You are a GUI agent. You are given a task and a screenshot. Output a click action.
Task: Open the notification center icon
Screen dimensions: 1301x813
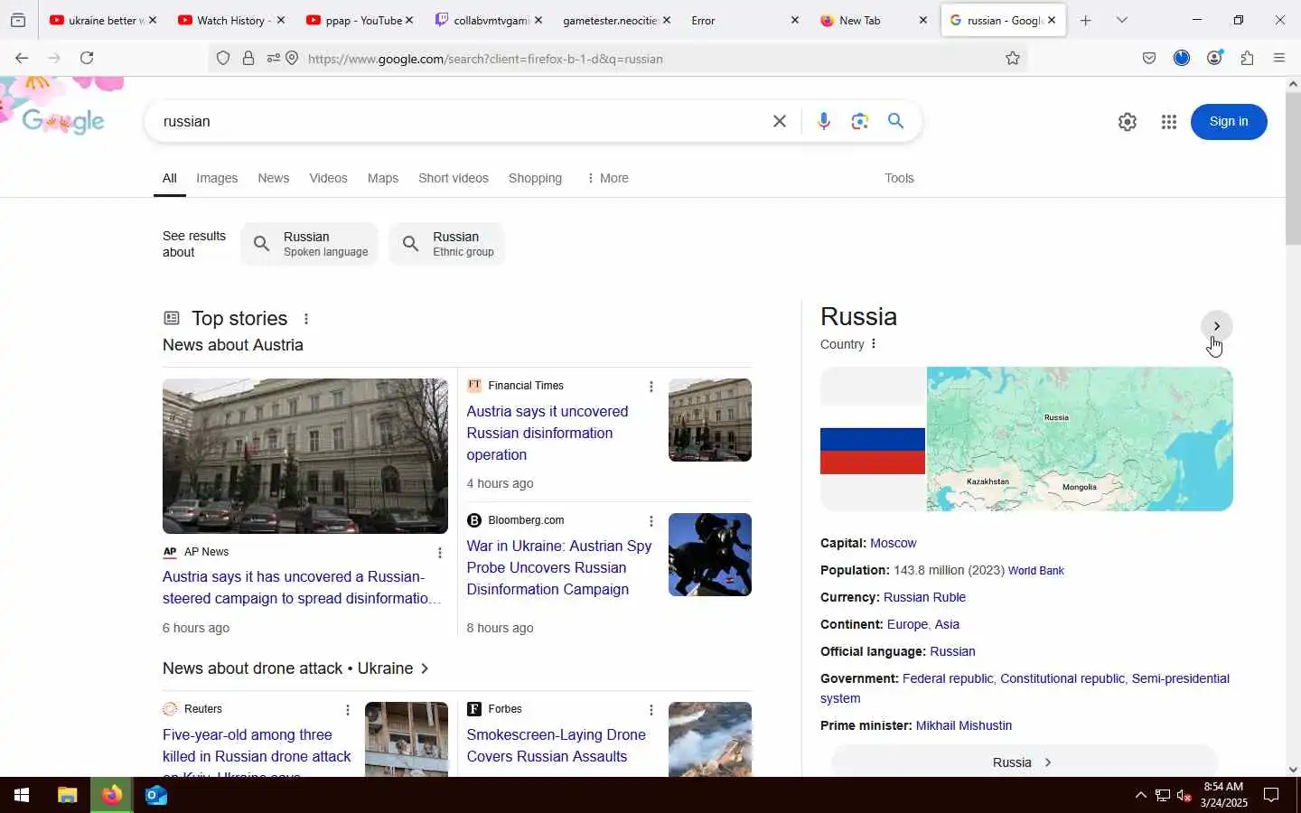(x=1271, y=795)
